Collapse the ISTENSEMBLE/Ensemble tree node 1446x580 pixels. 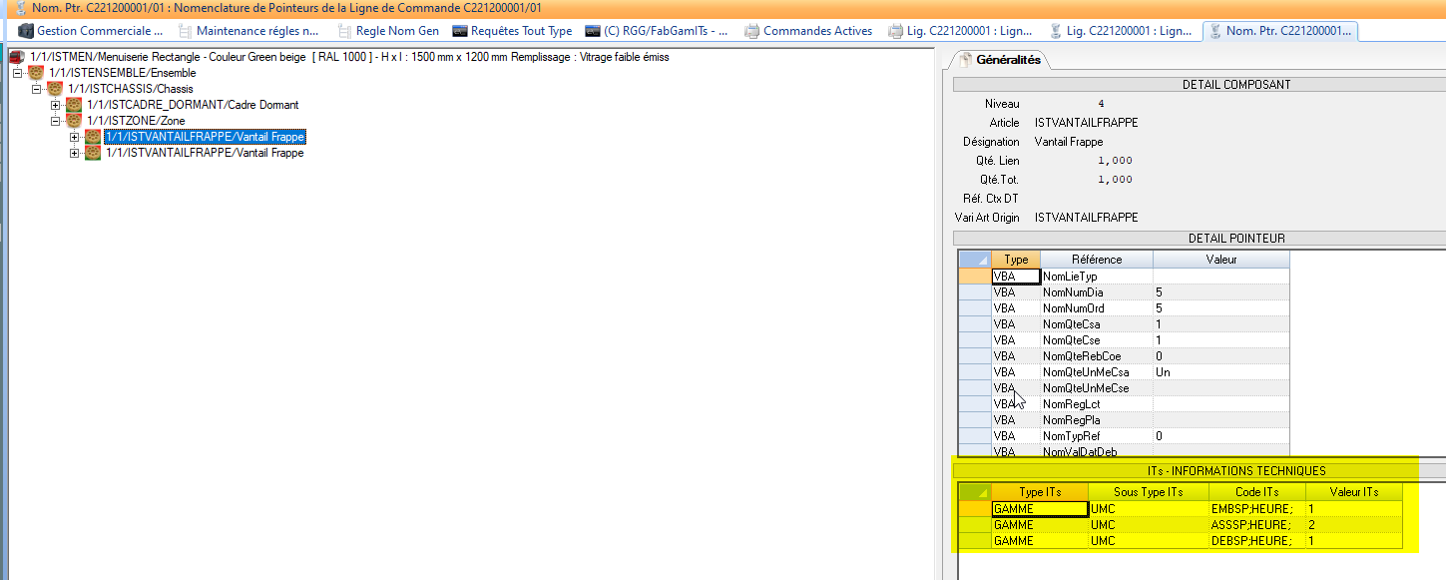pyautogui.click(x=17, y=73)
